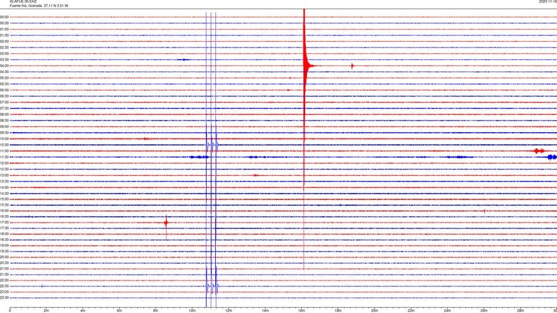Click the 26m axis tick label
The width and height of the screenshot is (557, 313).
[484, 311]
